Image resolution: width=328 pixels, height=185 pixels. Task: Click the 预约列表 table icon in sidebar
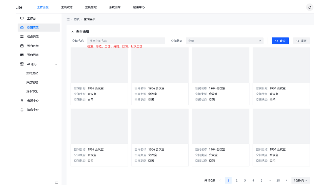tap(22, 55)
